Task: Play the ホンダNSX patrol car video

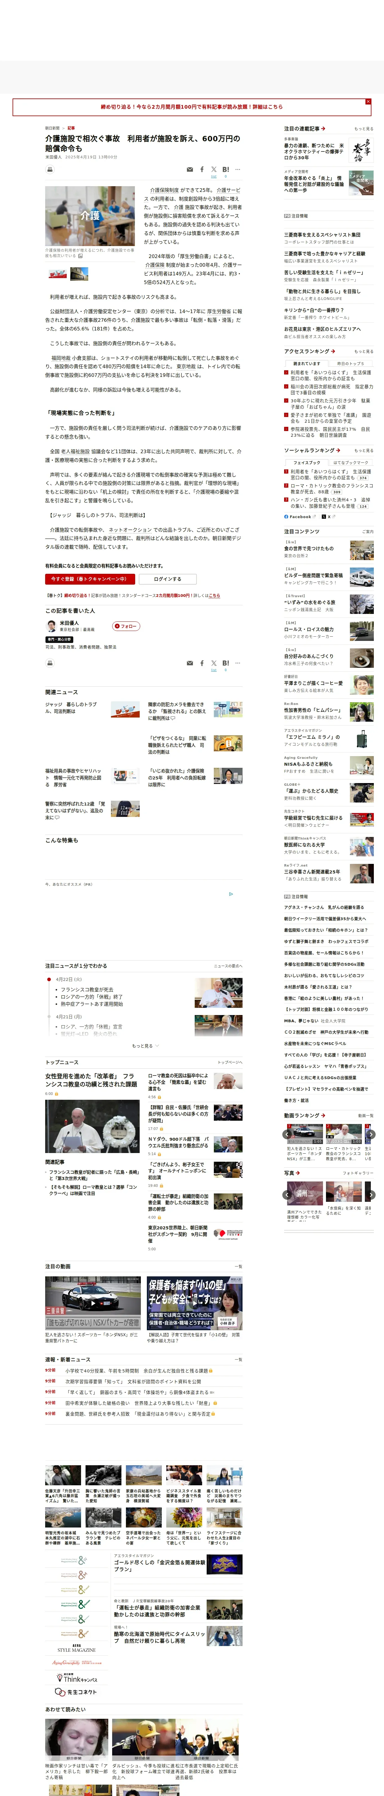Action: 93,1302
